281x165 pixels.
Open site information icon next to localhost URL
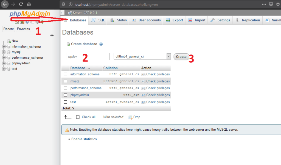[71, 4]
